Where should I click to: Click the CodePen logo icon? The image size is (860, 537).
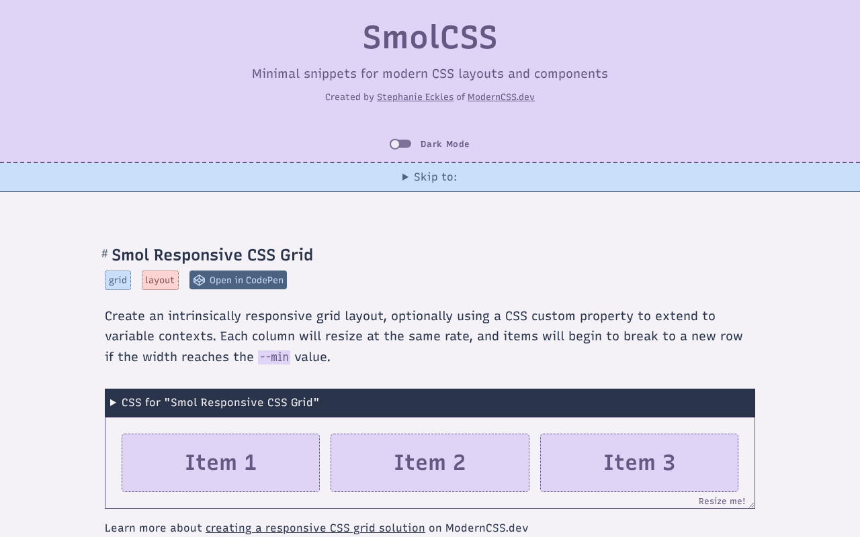pyautogui.click(x=200, y=281)
